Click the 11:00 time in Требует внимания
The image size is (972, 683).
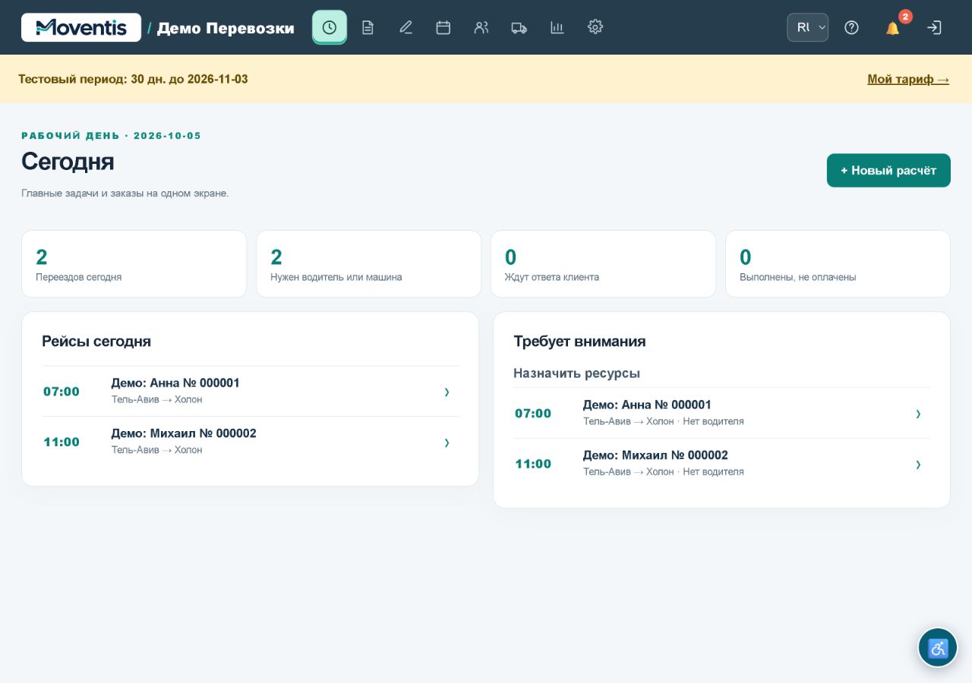point(533,464)
